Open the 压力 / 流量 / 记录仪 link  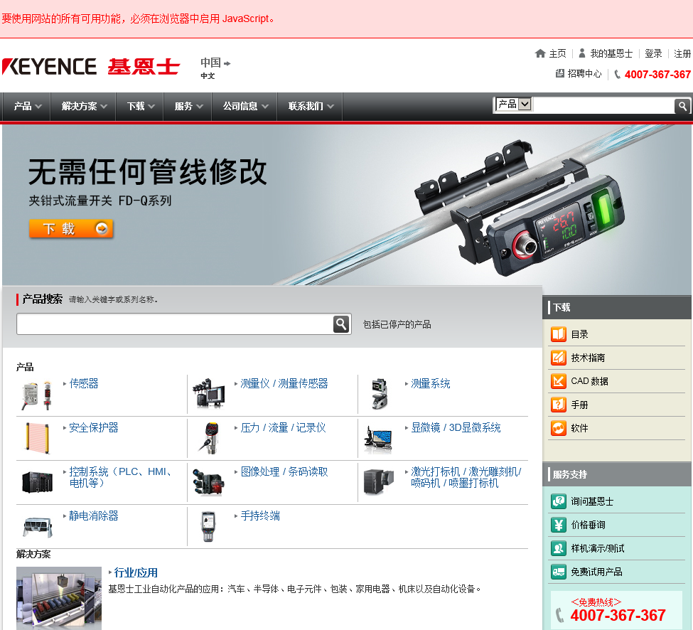click(x=284, y=427)
